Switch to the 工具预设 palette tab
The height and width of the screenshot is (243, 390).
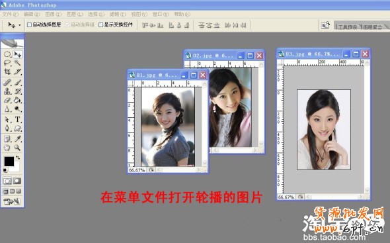point(348,26)
